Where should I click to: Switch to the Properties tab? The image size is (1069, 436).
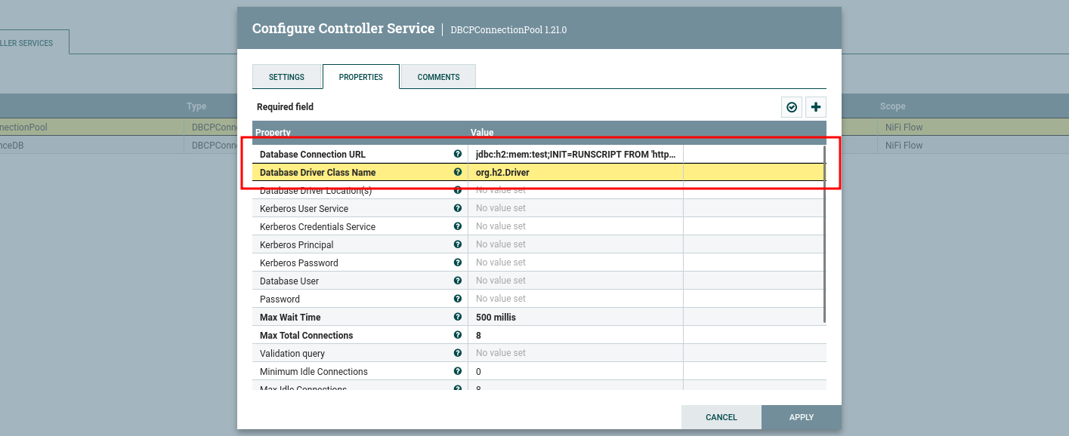point(361,77)
